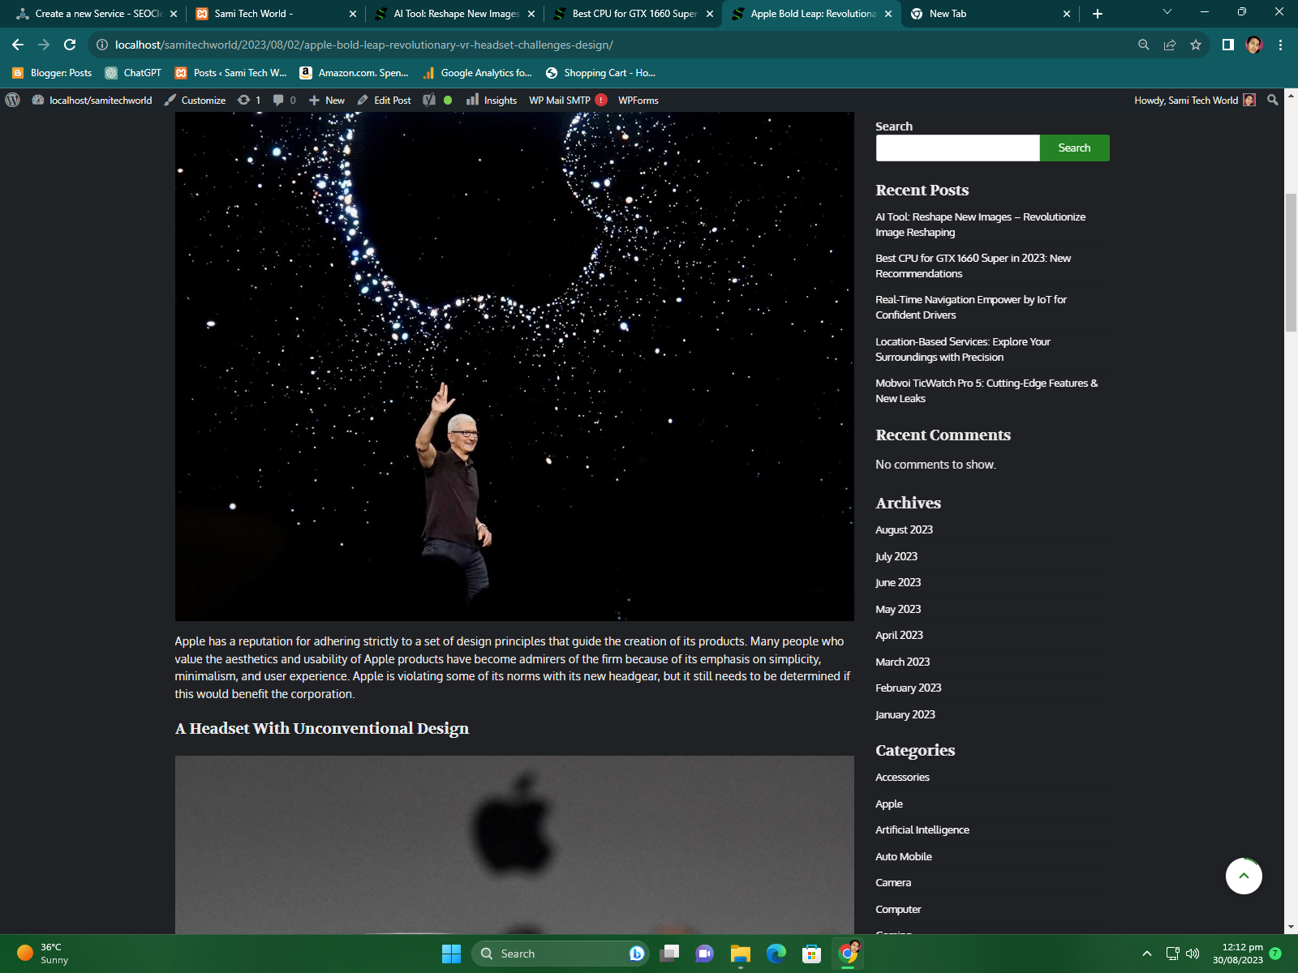Viewport: 1298px width, 973px height.
Task: Reload the page with the refresh icon
Action: pyautogui.click(x=70, y=45)
